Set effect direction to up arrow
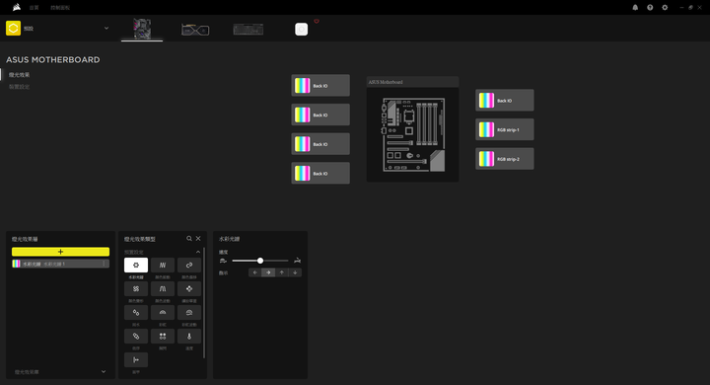Viewport: 710px width, 385px height. 282,272
